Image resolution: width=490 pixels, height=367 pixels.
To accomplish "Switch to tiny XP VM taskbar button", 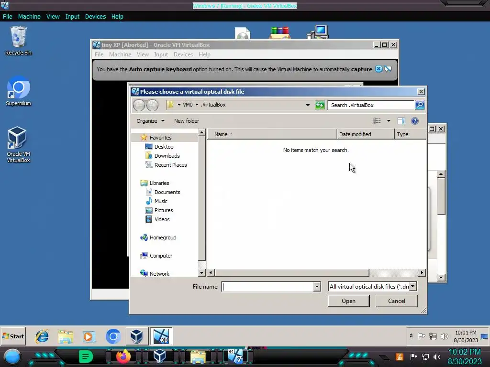I will [161, 336].
